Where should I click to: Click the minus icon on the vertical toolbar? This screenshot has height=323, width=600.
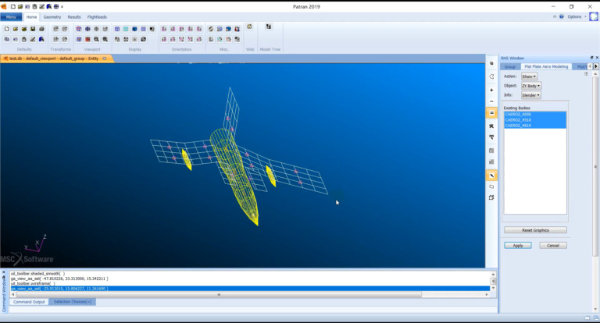point(491,101)
